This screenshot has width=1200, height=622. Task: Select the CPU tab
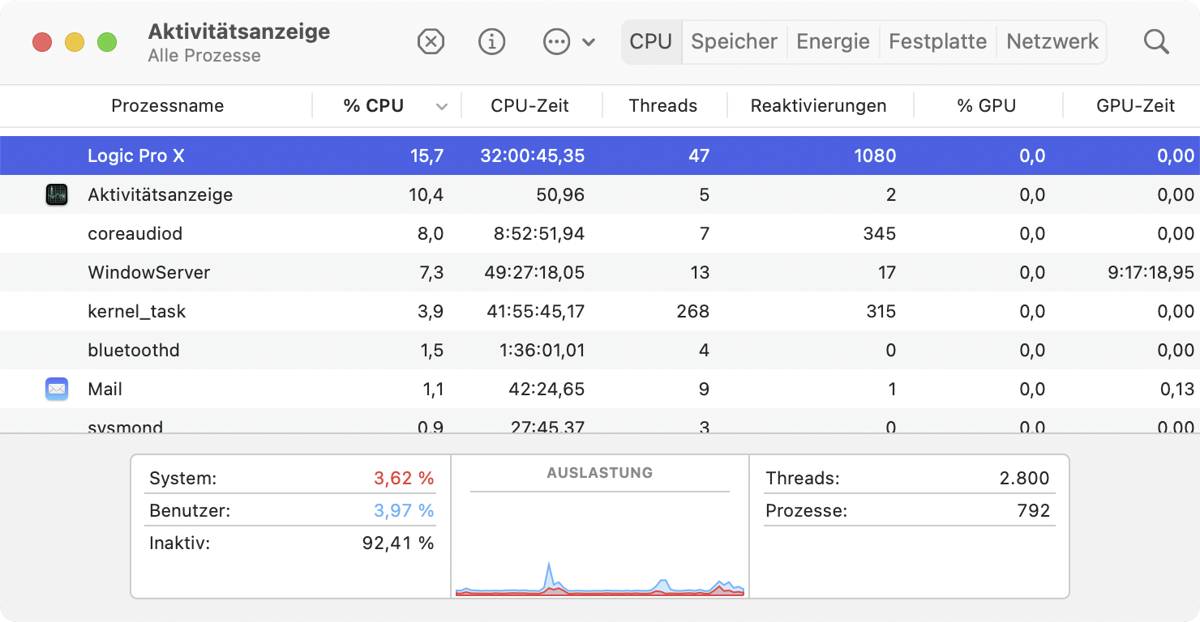pyautogui.click(x=651, y=41)
